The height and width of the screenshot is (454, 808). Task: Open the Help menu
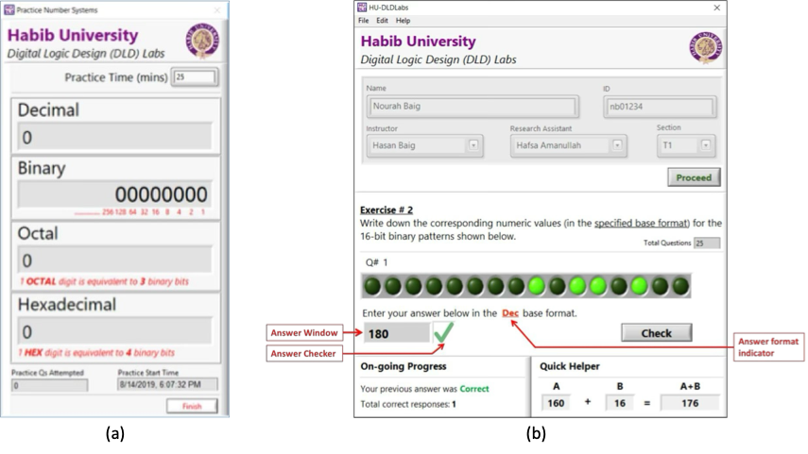403,20
